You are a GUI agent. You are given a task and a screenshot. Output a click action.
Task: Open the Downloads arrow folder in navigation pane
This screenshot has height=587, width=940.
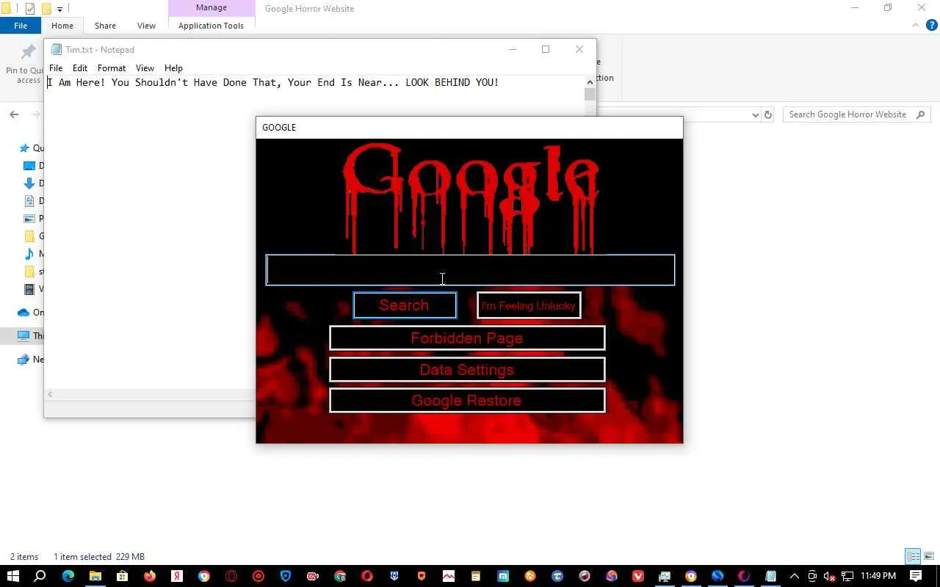point(29,183)
